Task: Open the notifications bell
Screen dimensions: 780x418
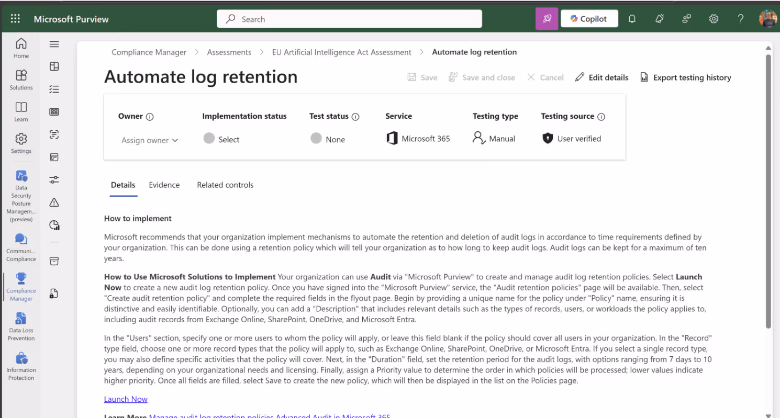Action: pyautogui.click(x=632, y=19)
